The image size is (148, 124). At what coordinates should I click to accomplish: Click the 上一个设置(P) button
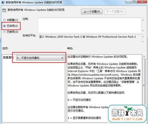pyautogui.click(x=92, y=12)
